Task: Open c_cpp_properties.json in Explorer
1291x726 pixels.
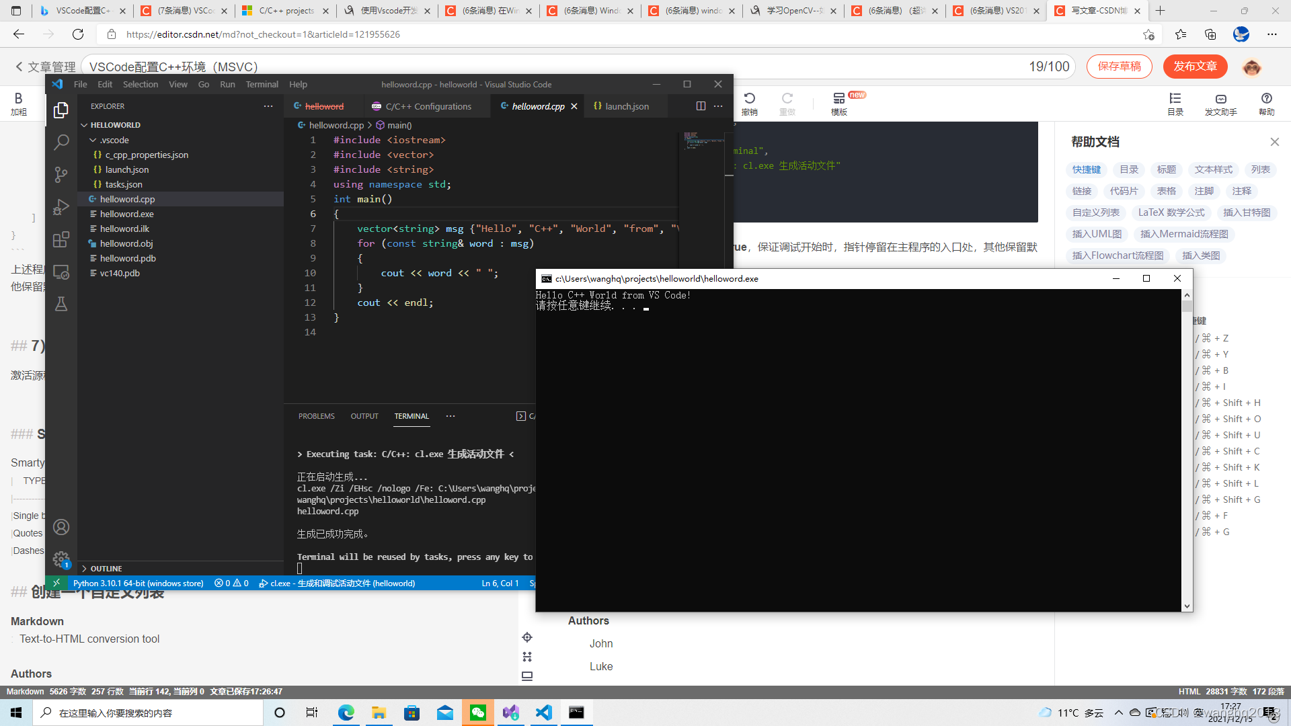Action: tap(147, 155)
